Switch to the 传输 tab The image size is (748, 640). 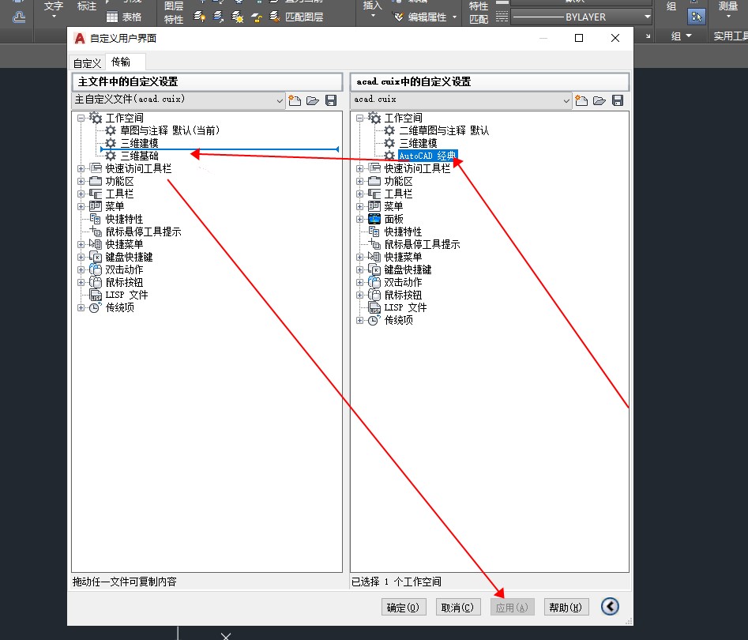tap(121, 62)
